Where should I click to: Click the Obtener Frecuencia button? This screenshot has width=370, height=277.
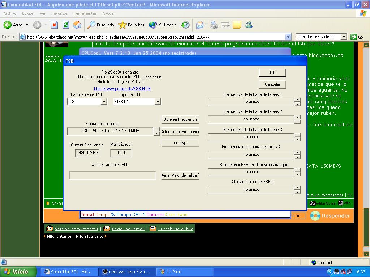pos(181,119)
